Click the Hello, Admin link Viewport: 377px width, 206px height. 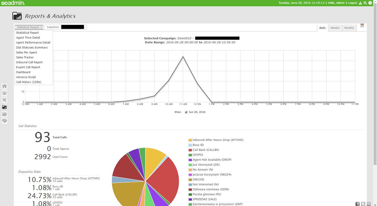(x=337, y=3)
